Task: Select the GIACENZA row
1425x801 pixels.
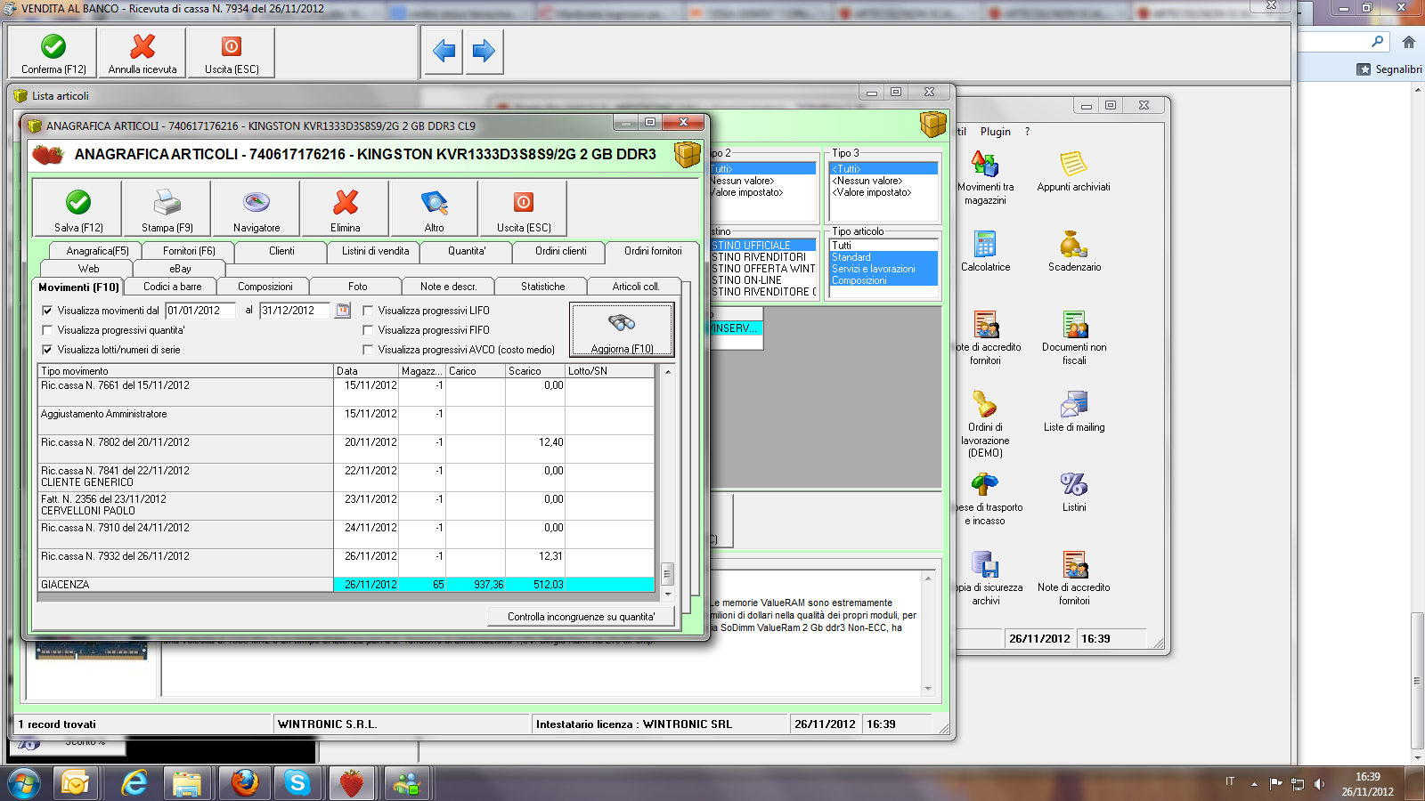Action: [x=346, y=585]
